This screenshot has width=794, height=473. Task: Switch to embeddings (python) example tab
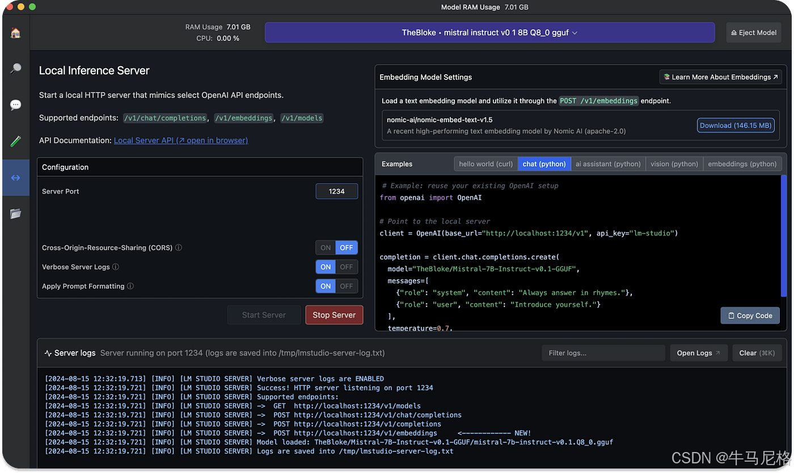pyautogui.click(x=742, y=164)
